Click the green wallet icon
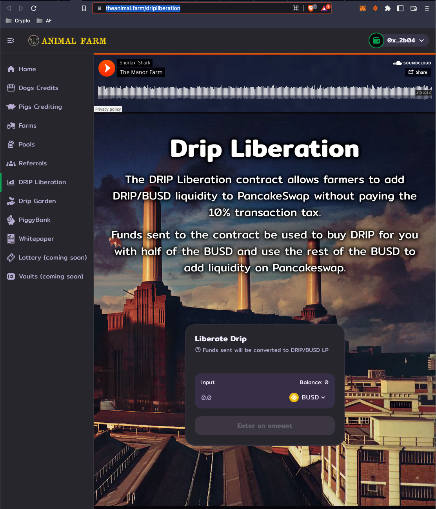 [x=376, y=40]
